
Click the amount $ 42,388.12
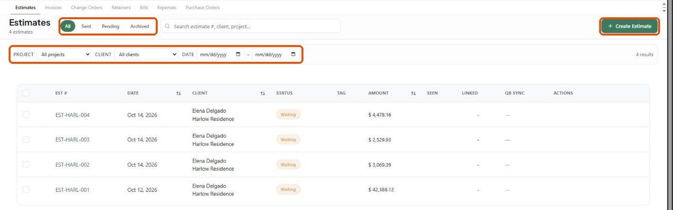point(381,190)
